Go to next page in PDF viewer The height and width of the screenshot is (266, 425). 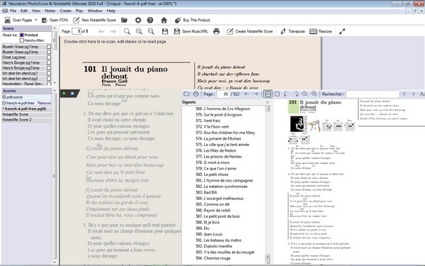coord(256,94)
